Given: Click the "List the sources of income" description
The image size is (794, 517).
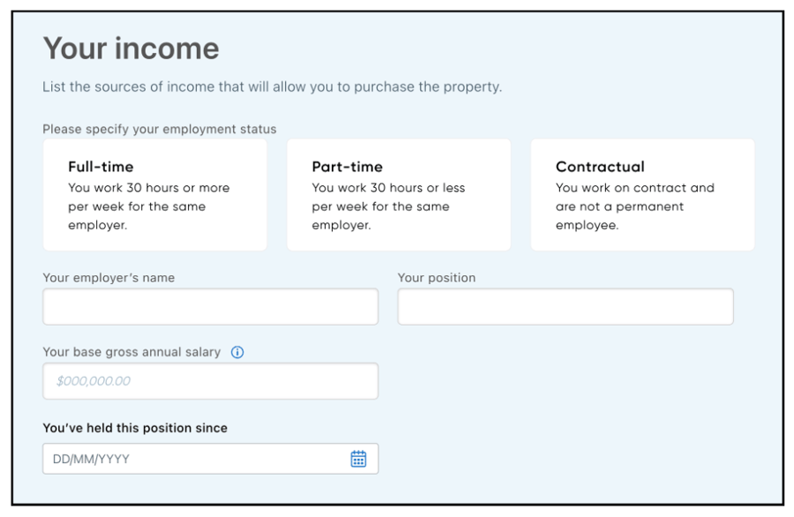Looking at the screenshot, I should click(273, 89).
